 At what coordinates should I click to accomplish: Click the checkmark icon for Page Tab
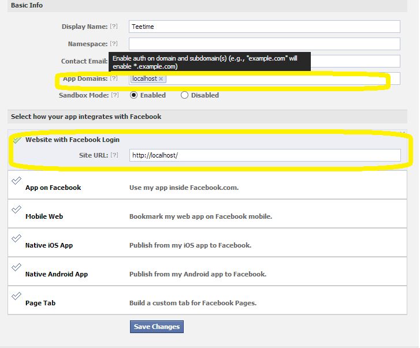tap(16, 296)
